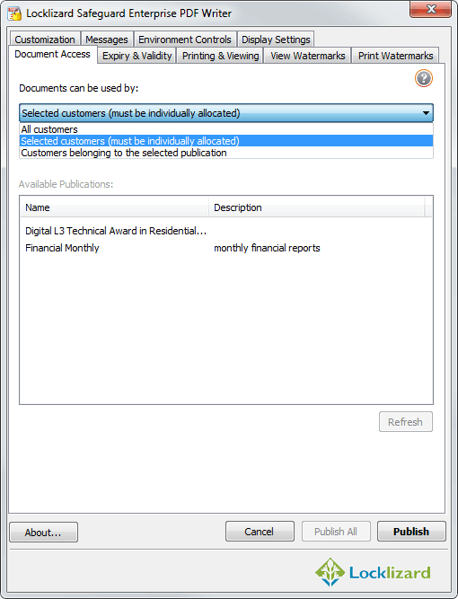Open the Display Settings tab
This screenshot has height=599, width=458.
click(x=276, y=40)
